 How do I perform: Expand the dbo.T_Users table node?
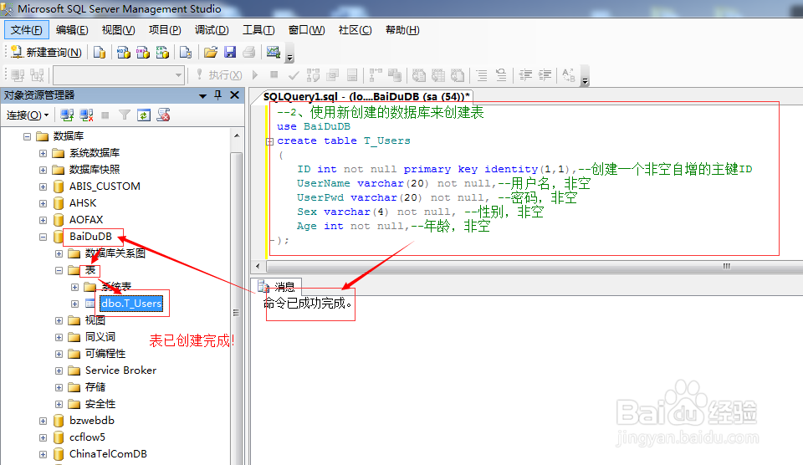tap(74, 304)
